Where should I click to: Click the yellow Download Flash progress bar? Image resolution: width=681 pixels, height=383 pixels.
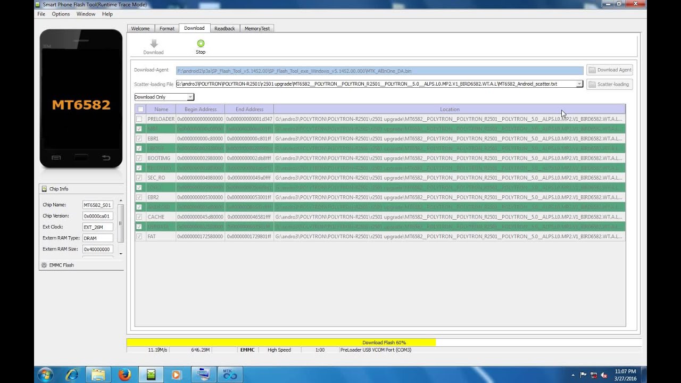pos(281,343)
